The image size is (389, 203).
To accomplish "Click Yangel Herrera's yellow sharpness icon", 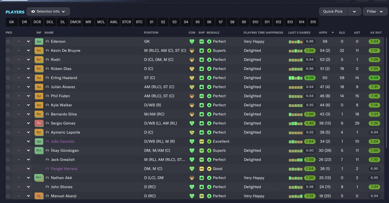I will [x=201, y=169].
